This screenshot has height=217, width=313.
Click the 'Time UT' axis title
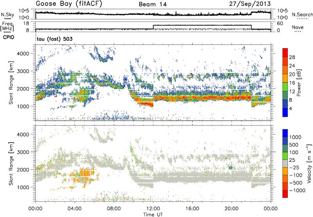(x=153, y=215)
